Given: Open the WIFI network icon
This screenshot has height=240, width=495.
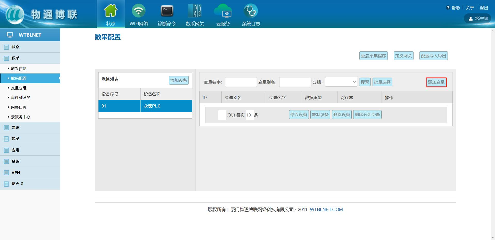Looking at the screenshot, I should coord(139,11).
